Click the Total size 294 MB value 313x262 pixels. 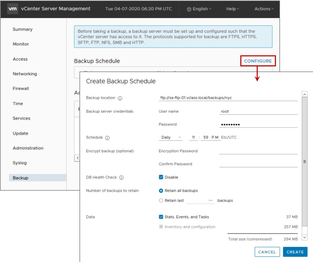pos(291,239)
